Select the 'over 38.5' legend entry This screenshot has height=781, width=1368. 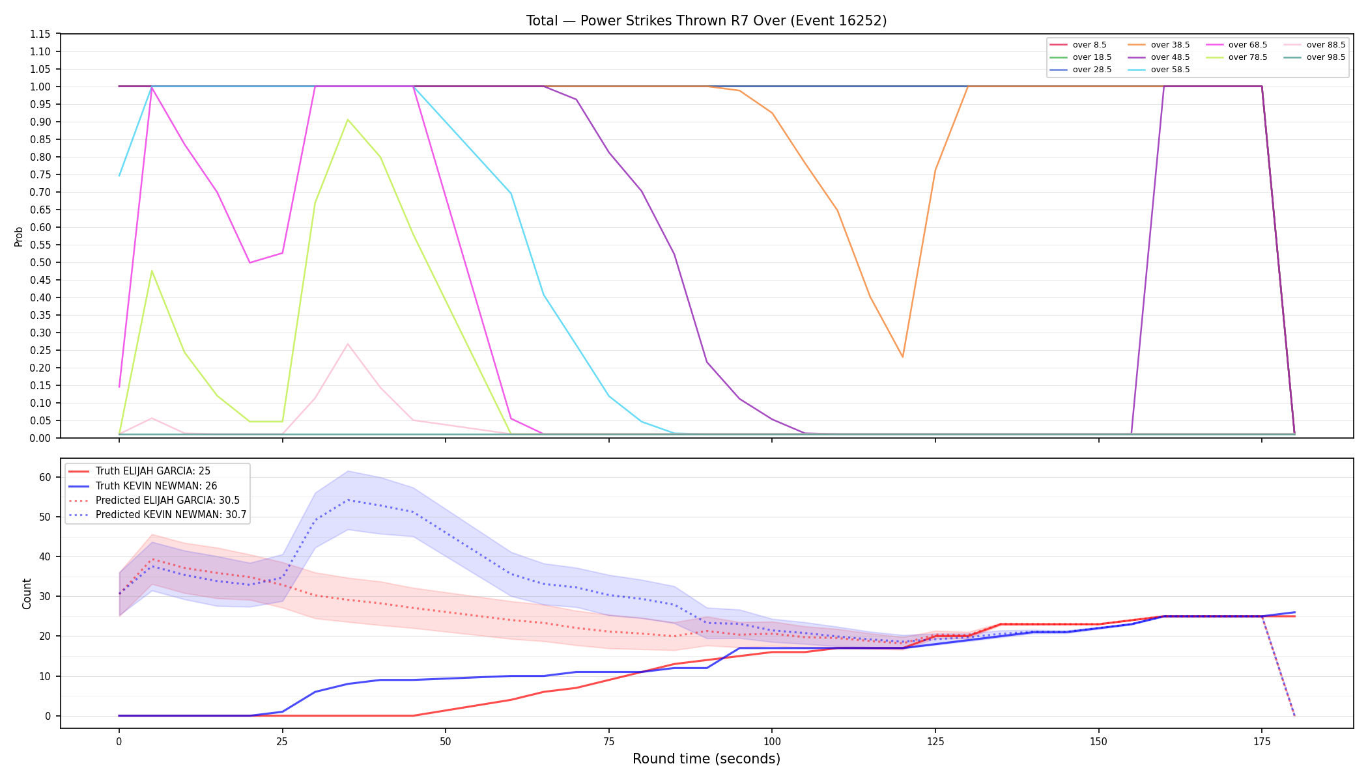(1159, 45)
